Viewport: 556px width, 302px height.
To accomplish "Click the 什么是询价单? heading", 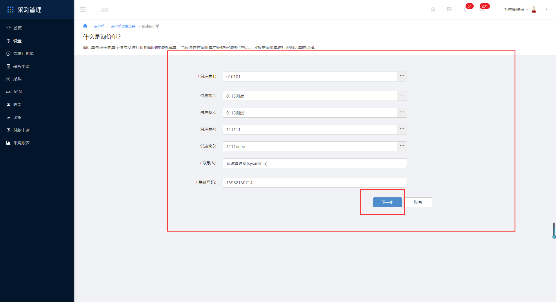I will (102, 37).
